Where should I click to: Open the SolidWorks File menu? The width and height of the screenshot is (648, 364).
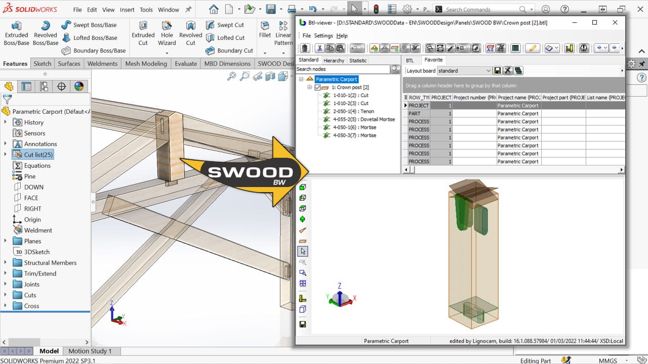[77, 10]
